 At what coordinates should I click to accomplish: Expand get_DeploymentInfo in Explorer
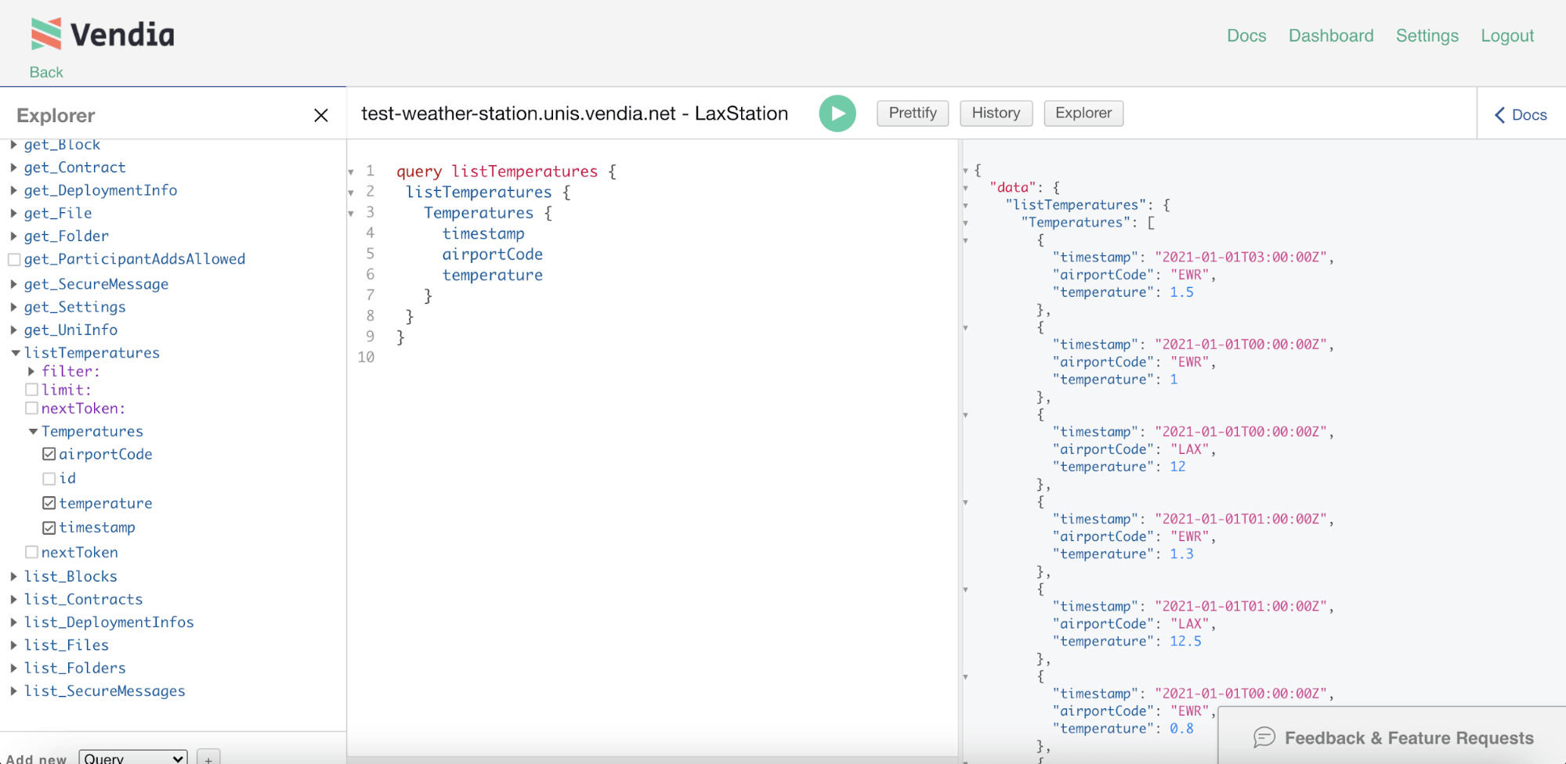coord(13,190)
